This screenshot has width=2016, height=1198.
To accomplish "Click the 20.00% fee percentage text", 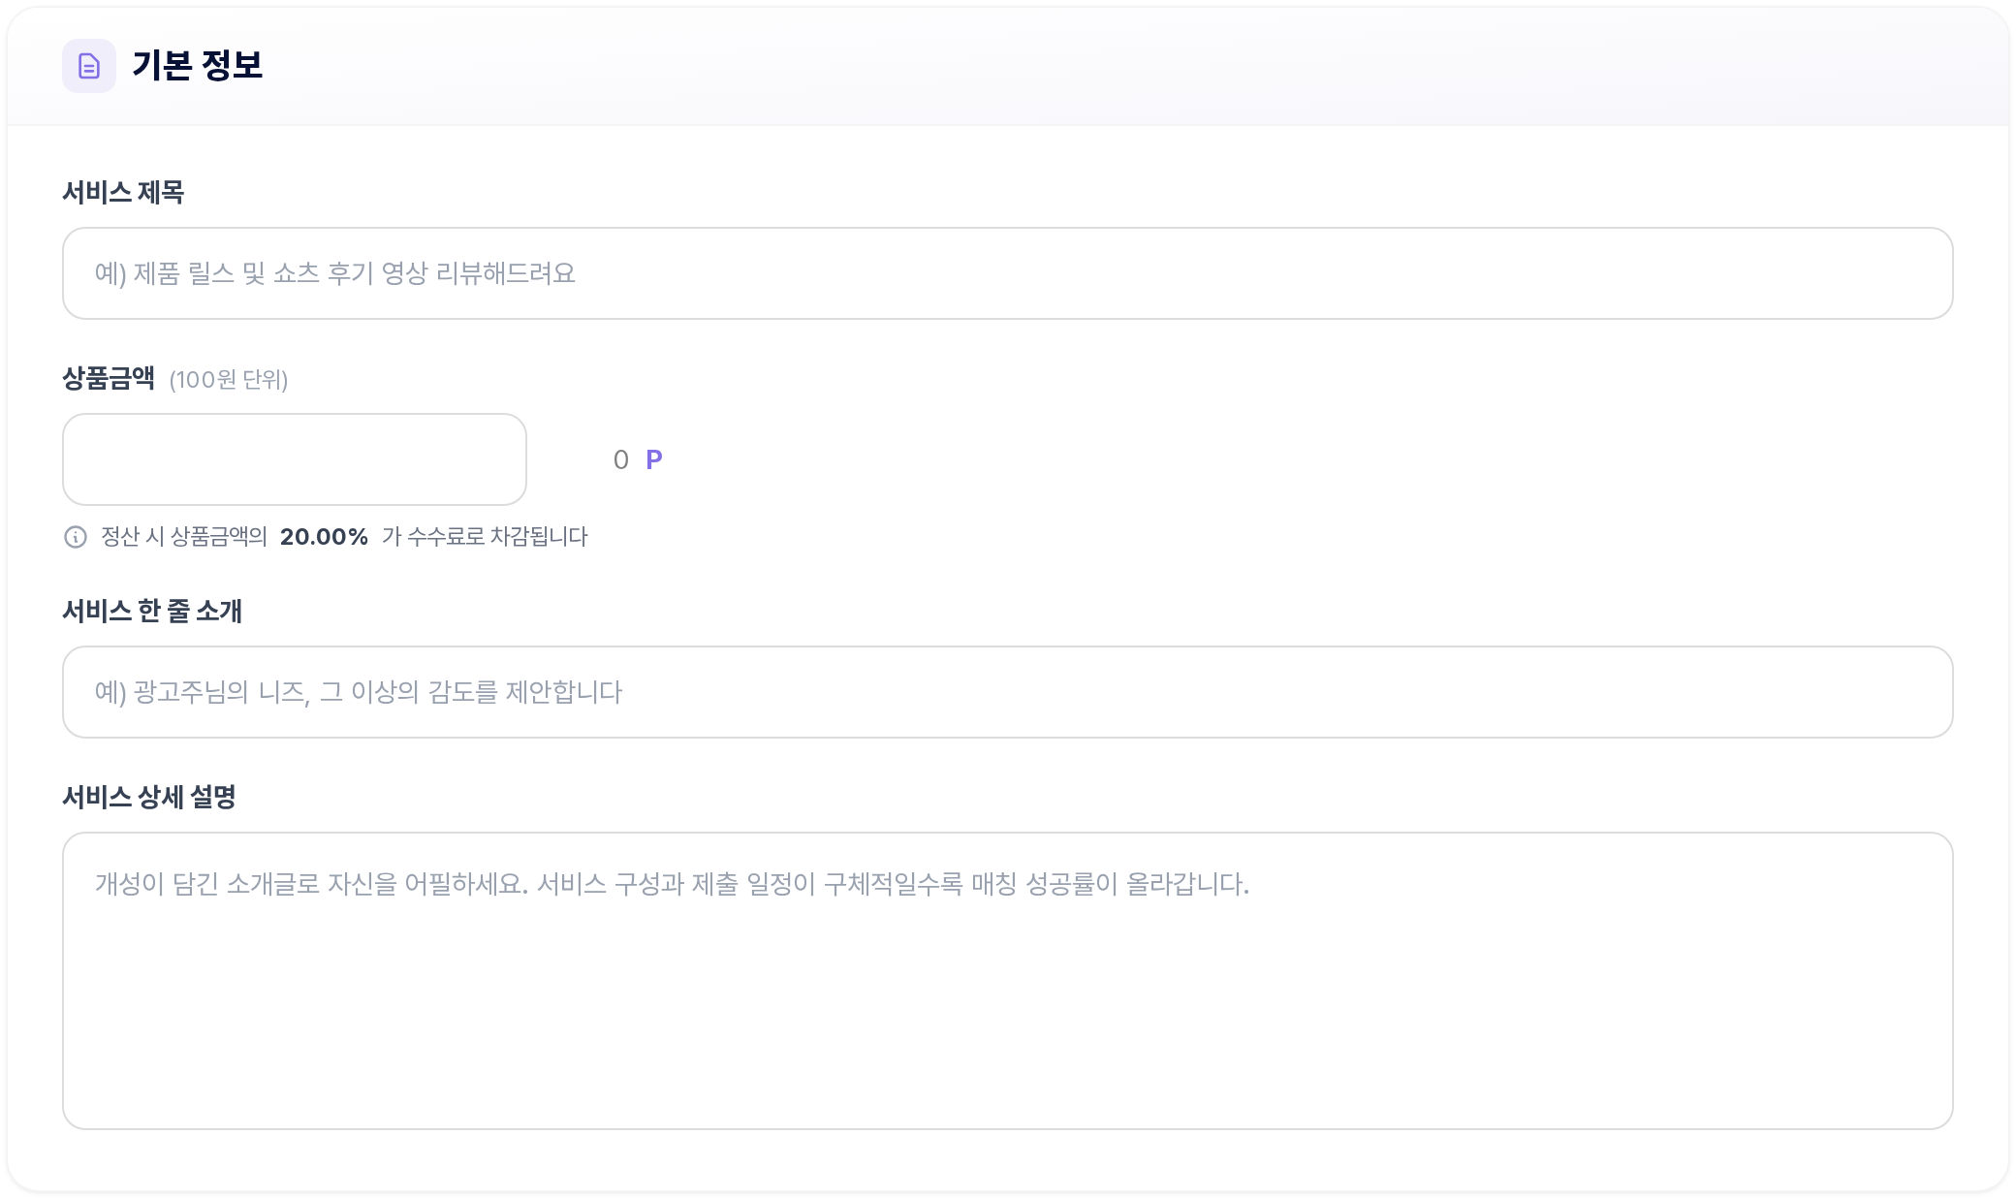I will 324,537.
